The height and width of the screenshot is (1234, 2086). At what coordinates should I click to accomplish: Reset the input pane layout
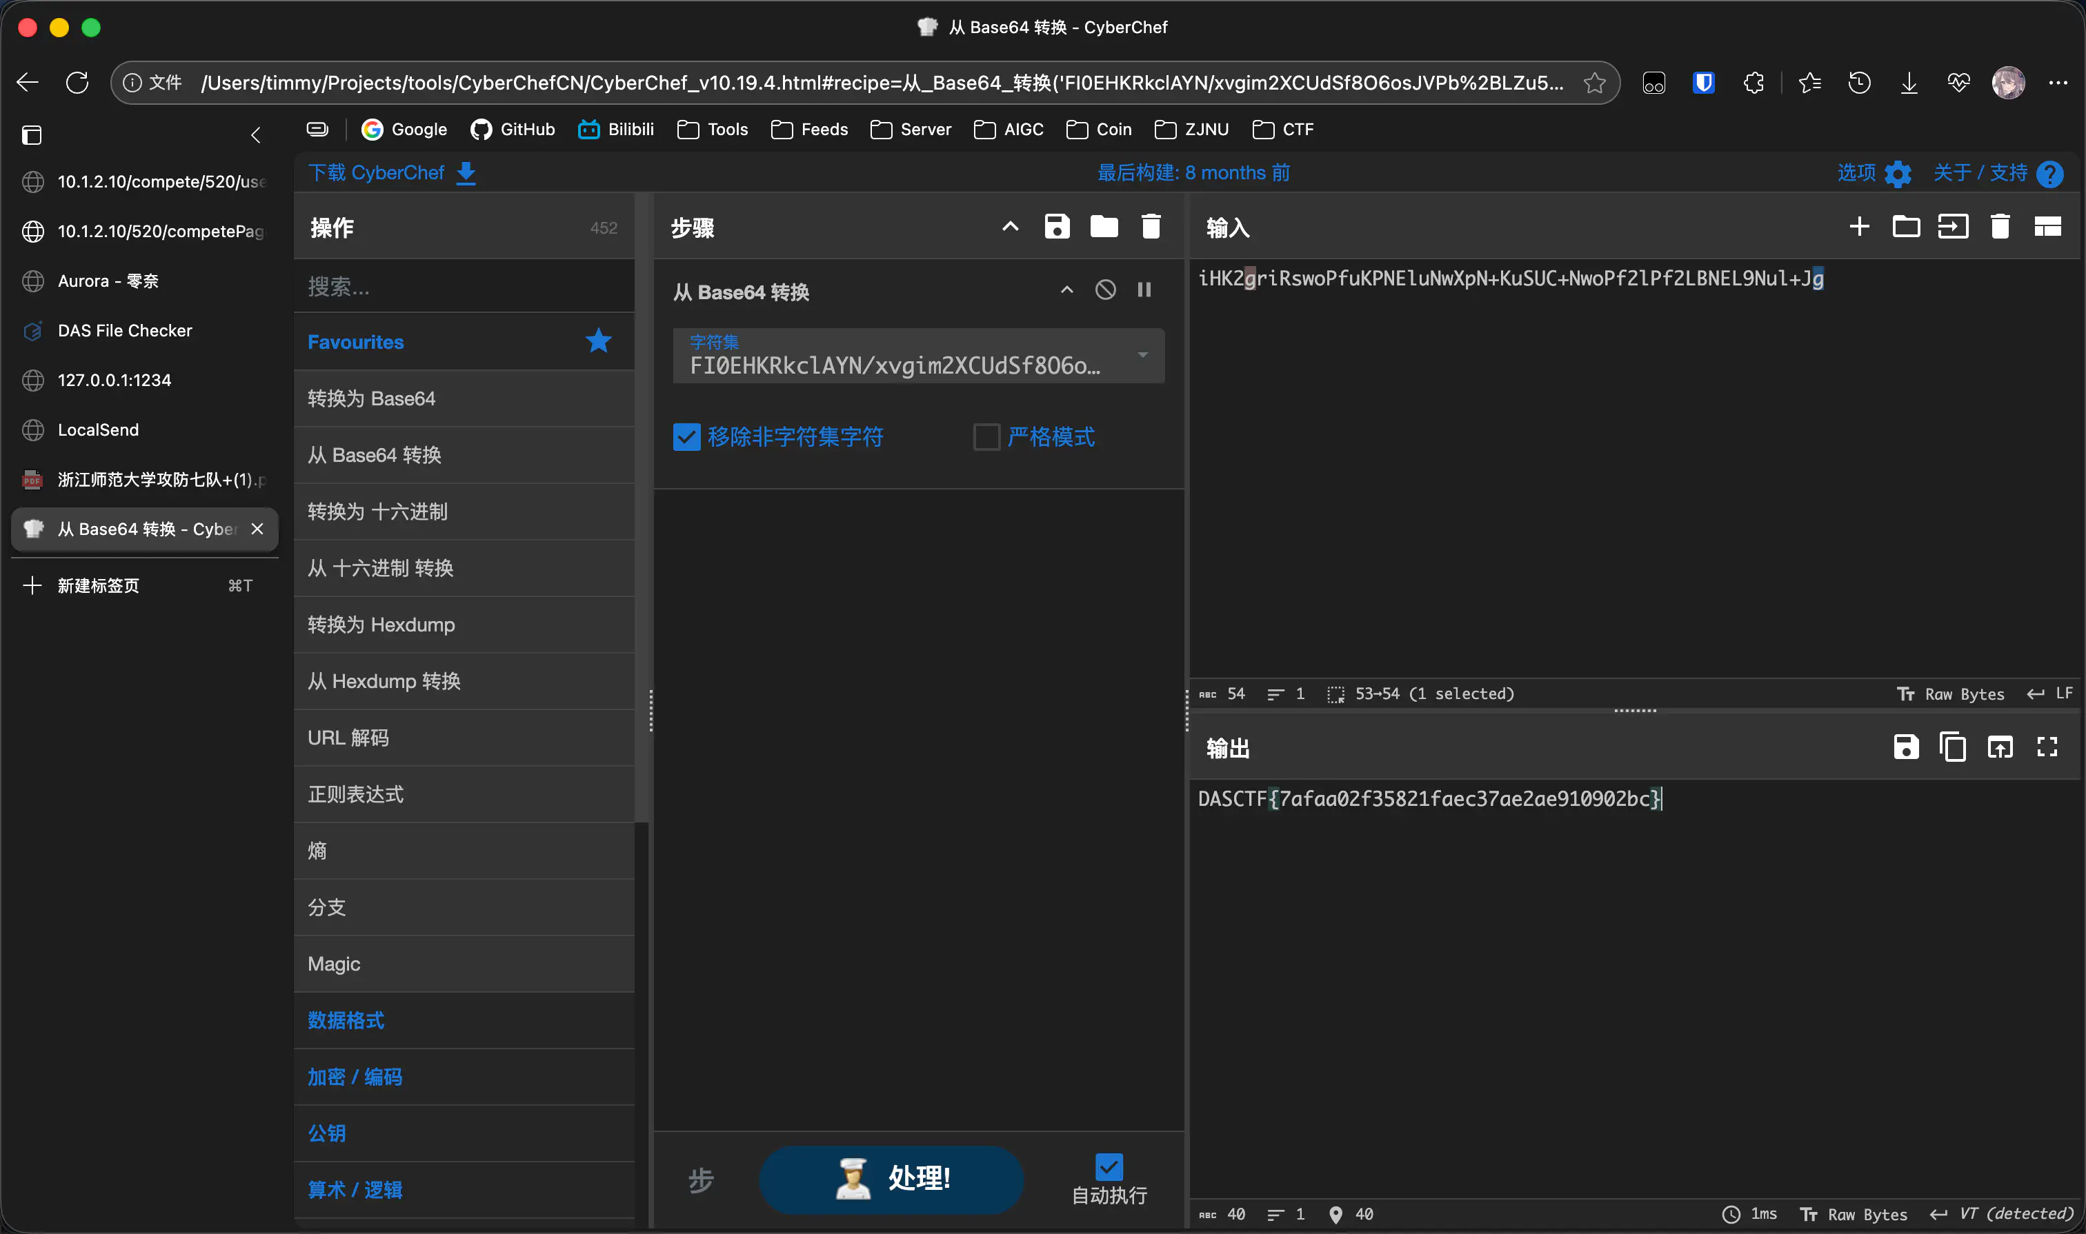[2047, 227]
